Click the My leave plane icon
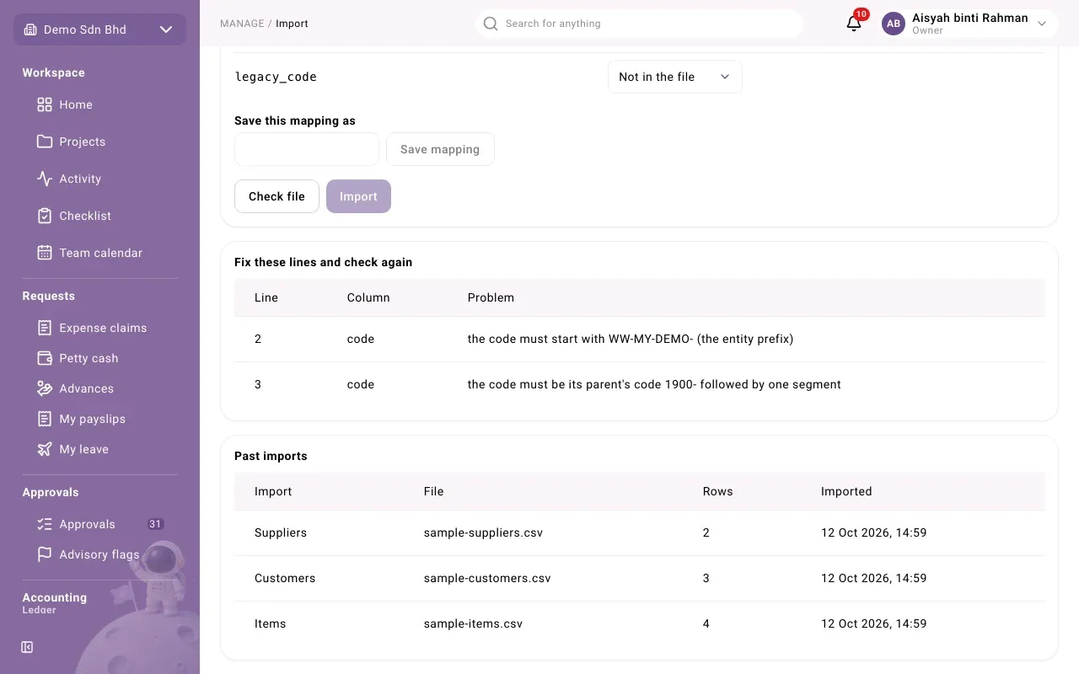 click(45, 449)
